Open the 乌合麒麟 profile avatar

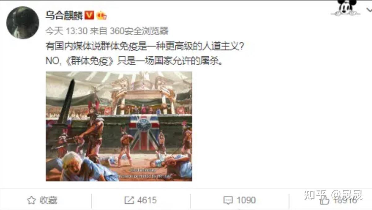[23, 22]
